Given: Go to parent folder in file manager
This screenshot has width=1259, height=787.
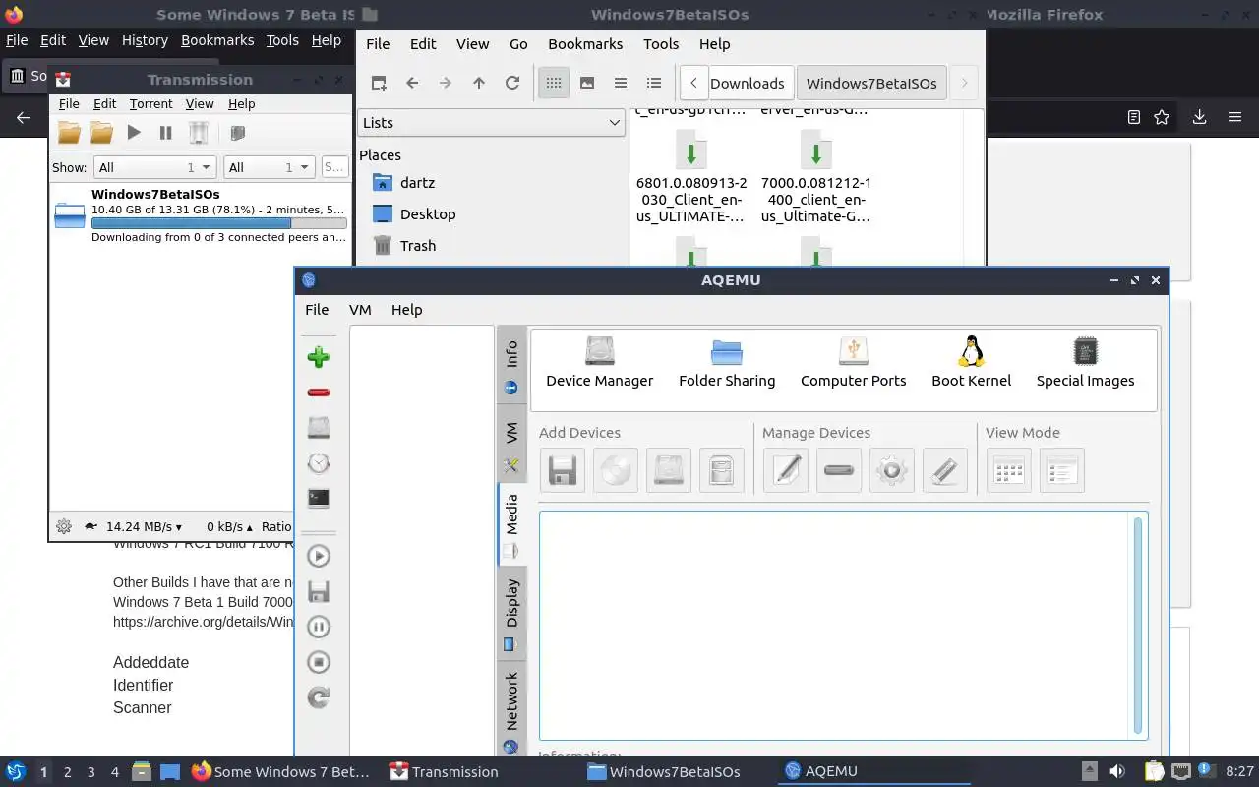Looking at the screenshot, I should coord(479,83).
